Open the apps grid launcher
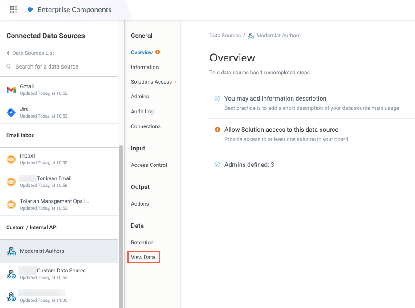 pos(13,9)
